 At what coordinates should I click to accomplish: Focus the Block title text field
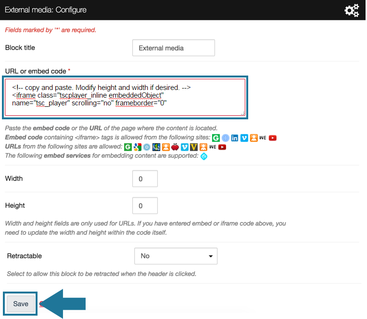point(173,48)
